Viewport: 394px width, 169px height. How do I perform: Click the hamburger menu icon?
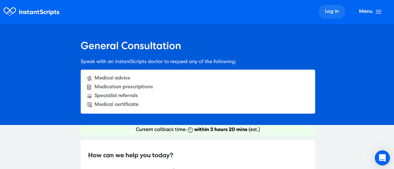(x=378, y=12)
